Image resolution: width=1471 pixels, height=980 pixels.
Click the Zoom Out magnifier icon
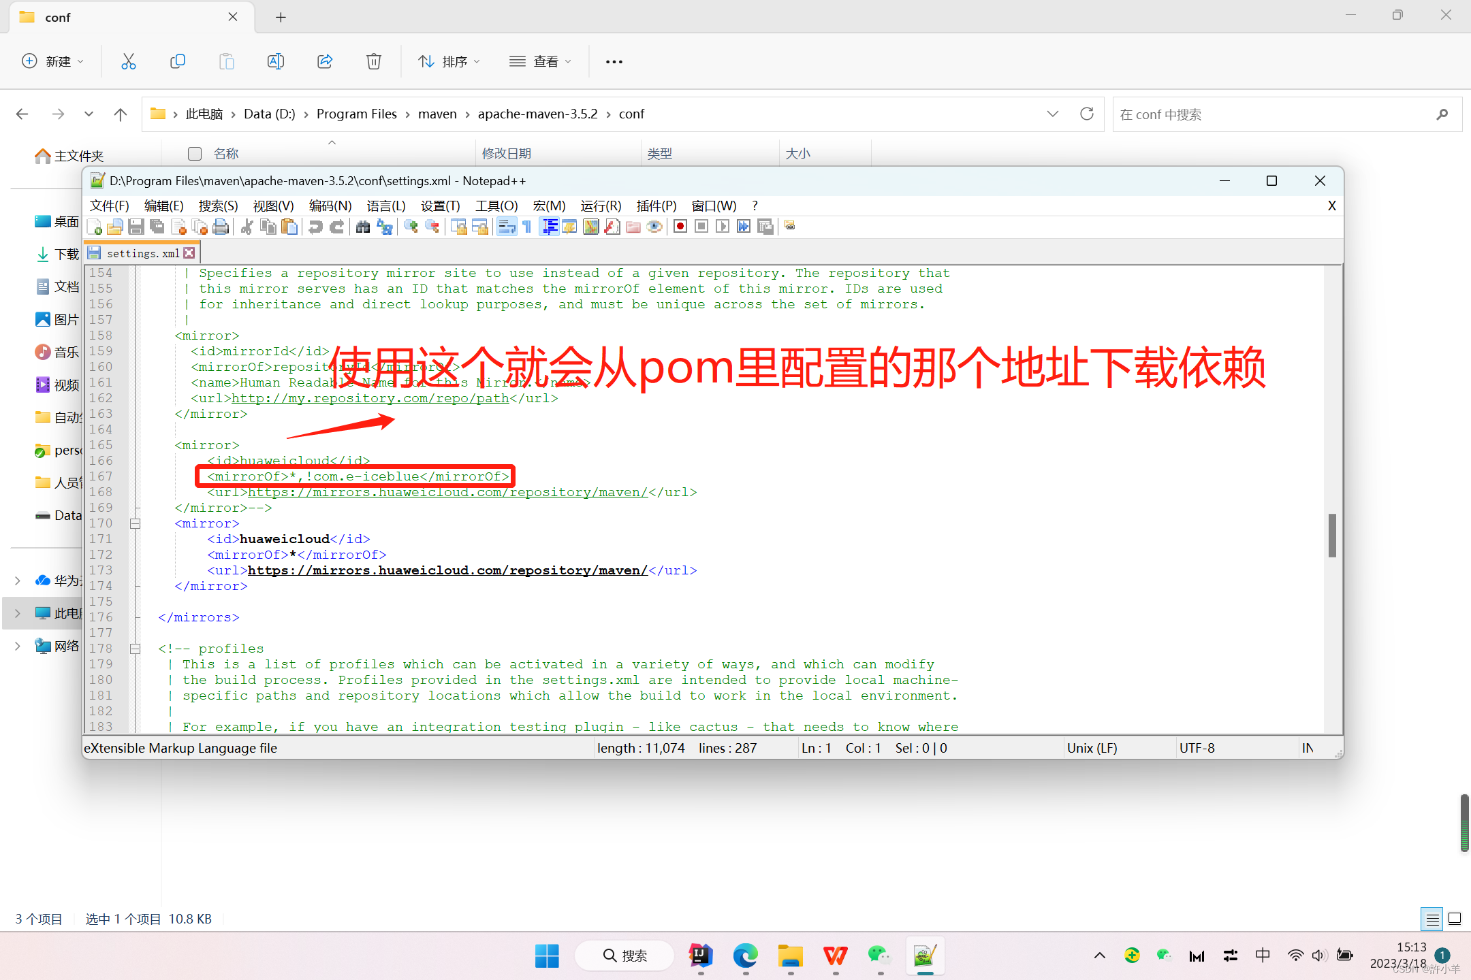coord(432,227)
